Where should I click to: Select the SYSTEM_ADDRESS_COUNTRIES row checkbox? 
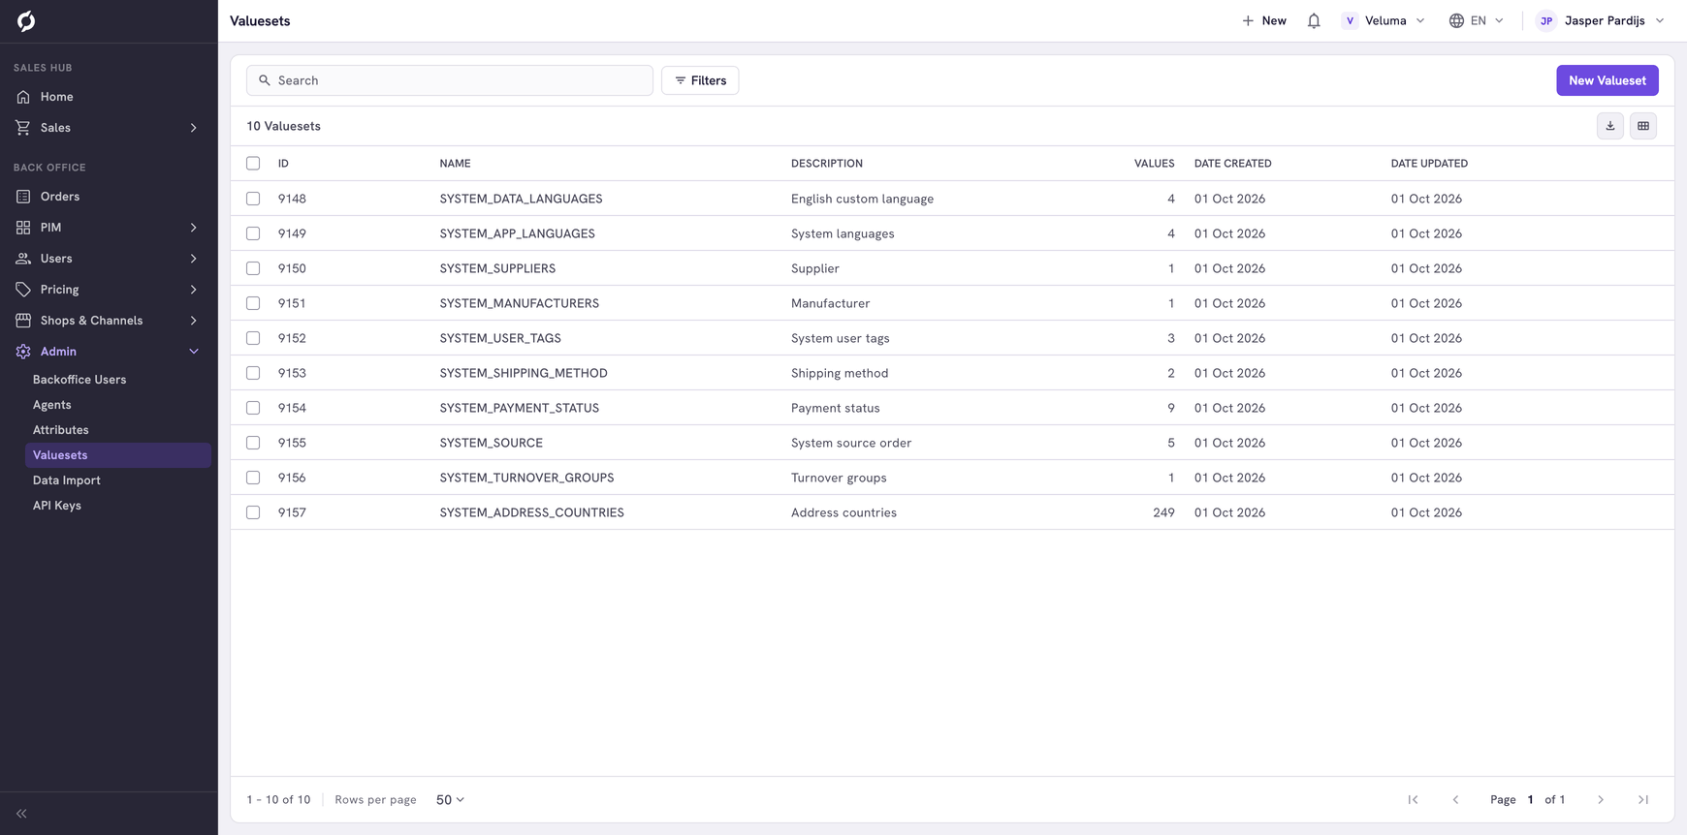[x=253, y=512]
